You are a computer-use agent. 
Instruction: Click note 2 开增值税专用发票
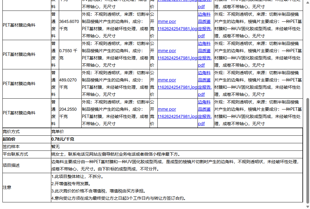(71, 184)
